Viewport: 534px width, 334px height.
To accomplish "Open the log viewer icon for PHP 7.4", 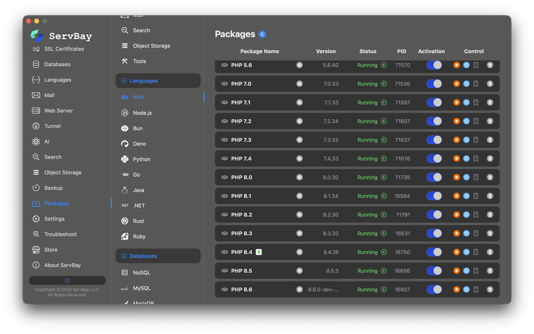I will pos(476,159).
